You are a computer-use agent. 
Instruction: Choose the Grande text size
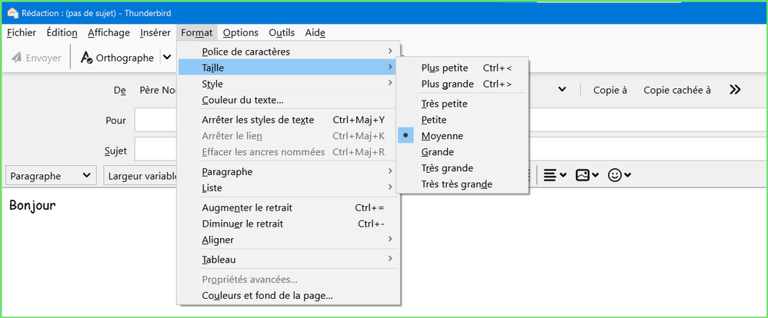pos(437,152)
